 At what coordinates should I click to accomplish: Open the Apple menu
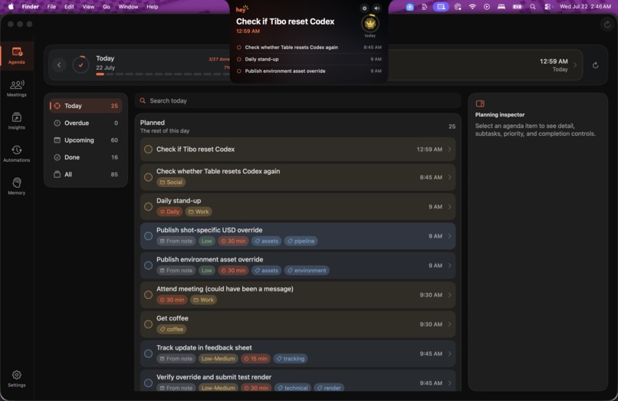[x=11, y=6]
